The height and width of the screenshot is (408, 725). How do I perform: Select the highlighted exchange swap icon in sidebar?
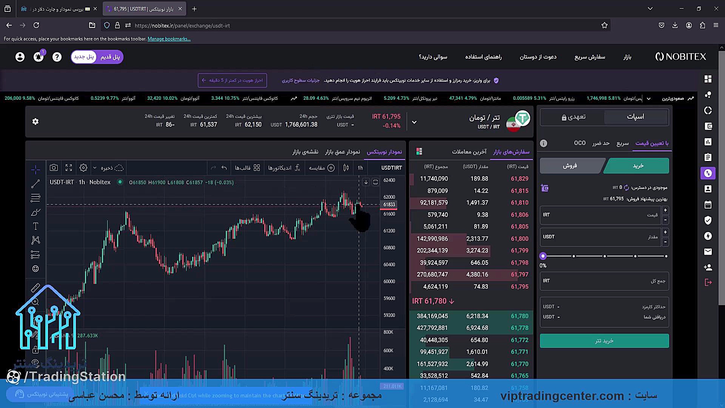[x=708, y=173]
